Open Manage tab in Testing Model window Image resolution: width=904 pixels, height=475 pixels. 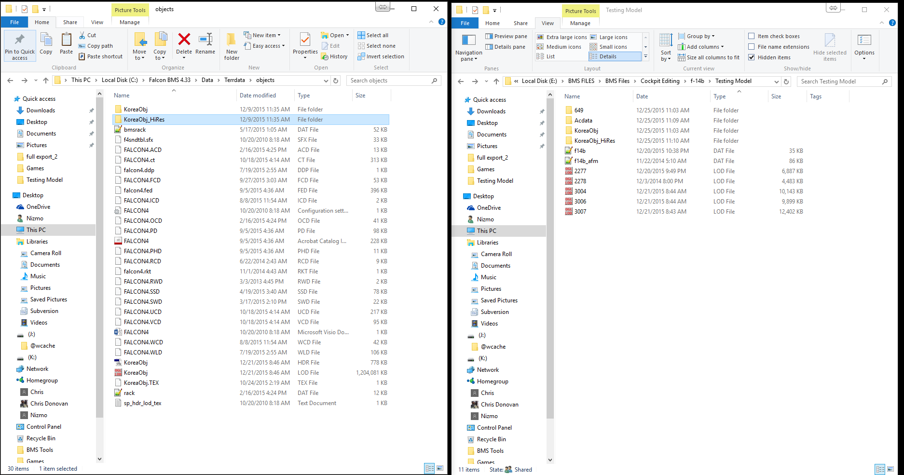tap(580, 23)
